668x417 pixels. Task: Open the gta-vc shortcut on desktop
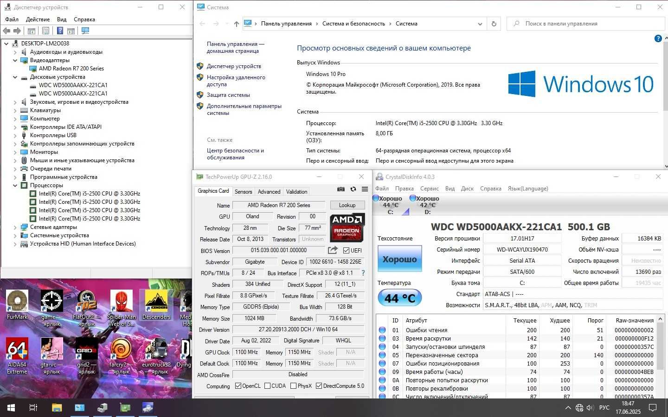(52, 355)
